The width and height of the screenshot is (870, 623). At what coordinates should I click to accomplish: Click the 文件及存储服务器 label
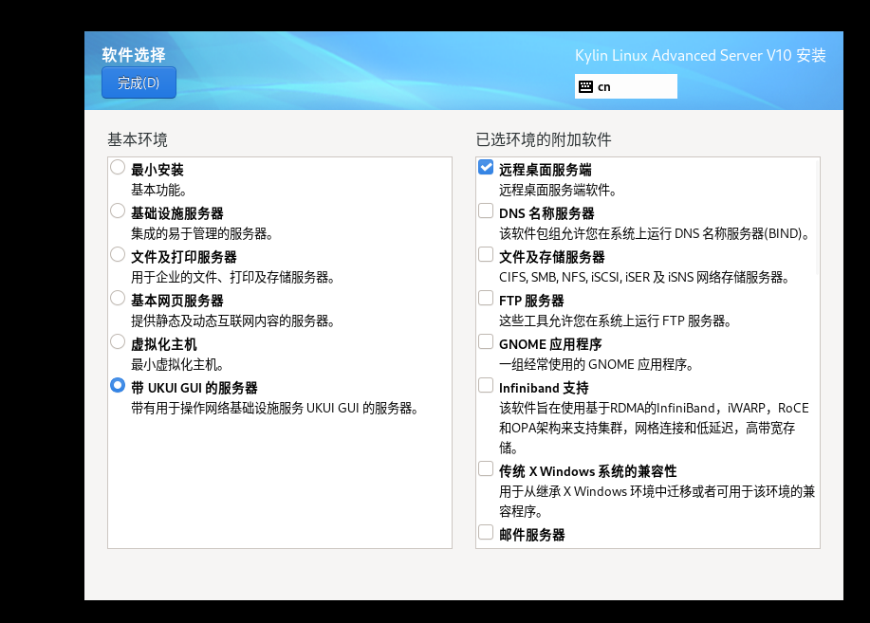click(x=551, y=257)
